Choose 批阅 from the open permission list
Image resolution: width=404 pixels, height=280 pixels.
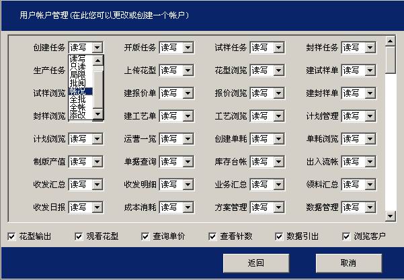(x=79, y=83)
